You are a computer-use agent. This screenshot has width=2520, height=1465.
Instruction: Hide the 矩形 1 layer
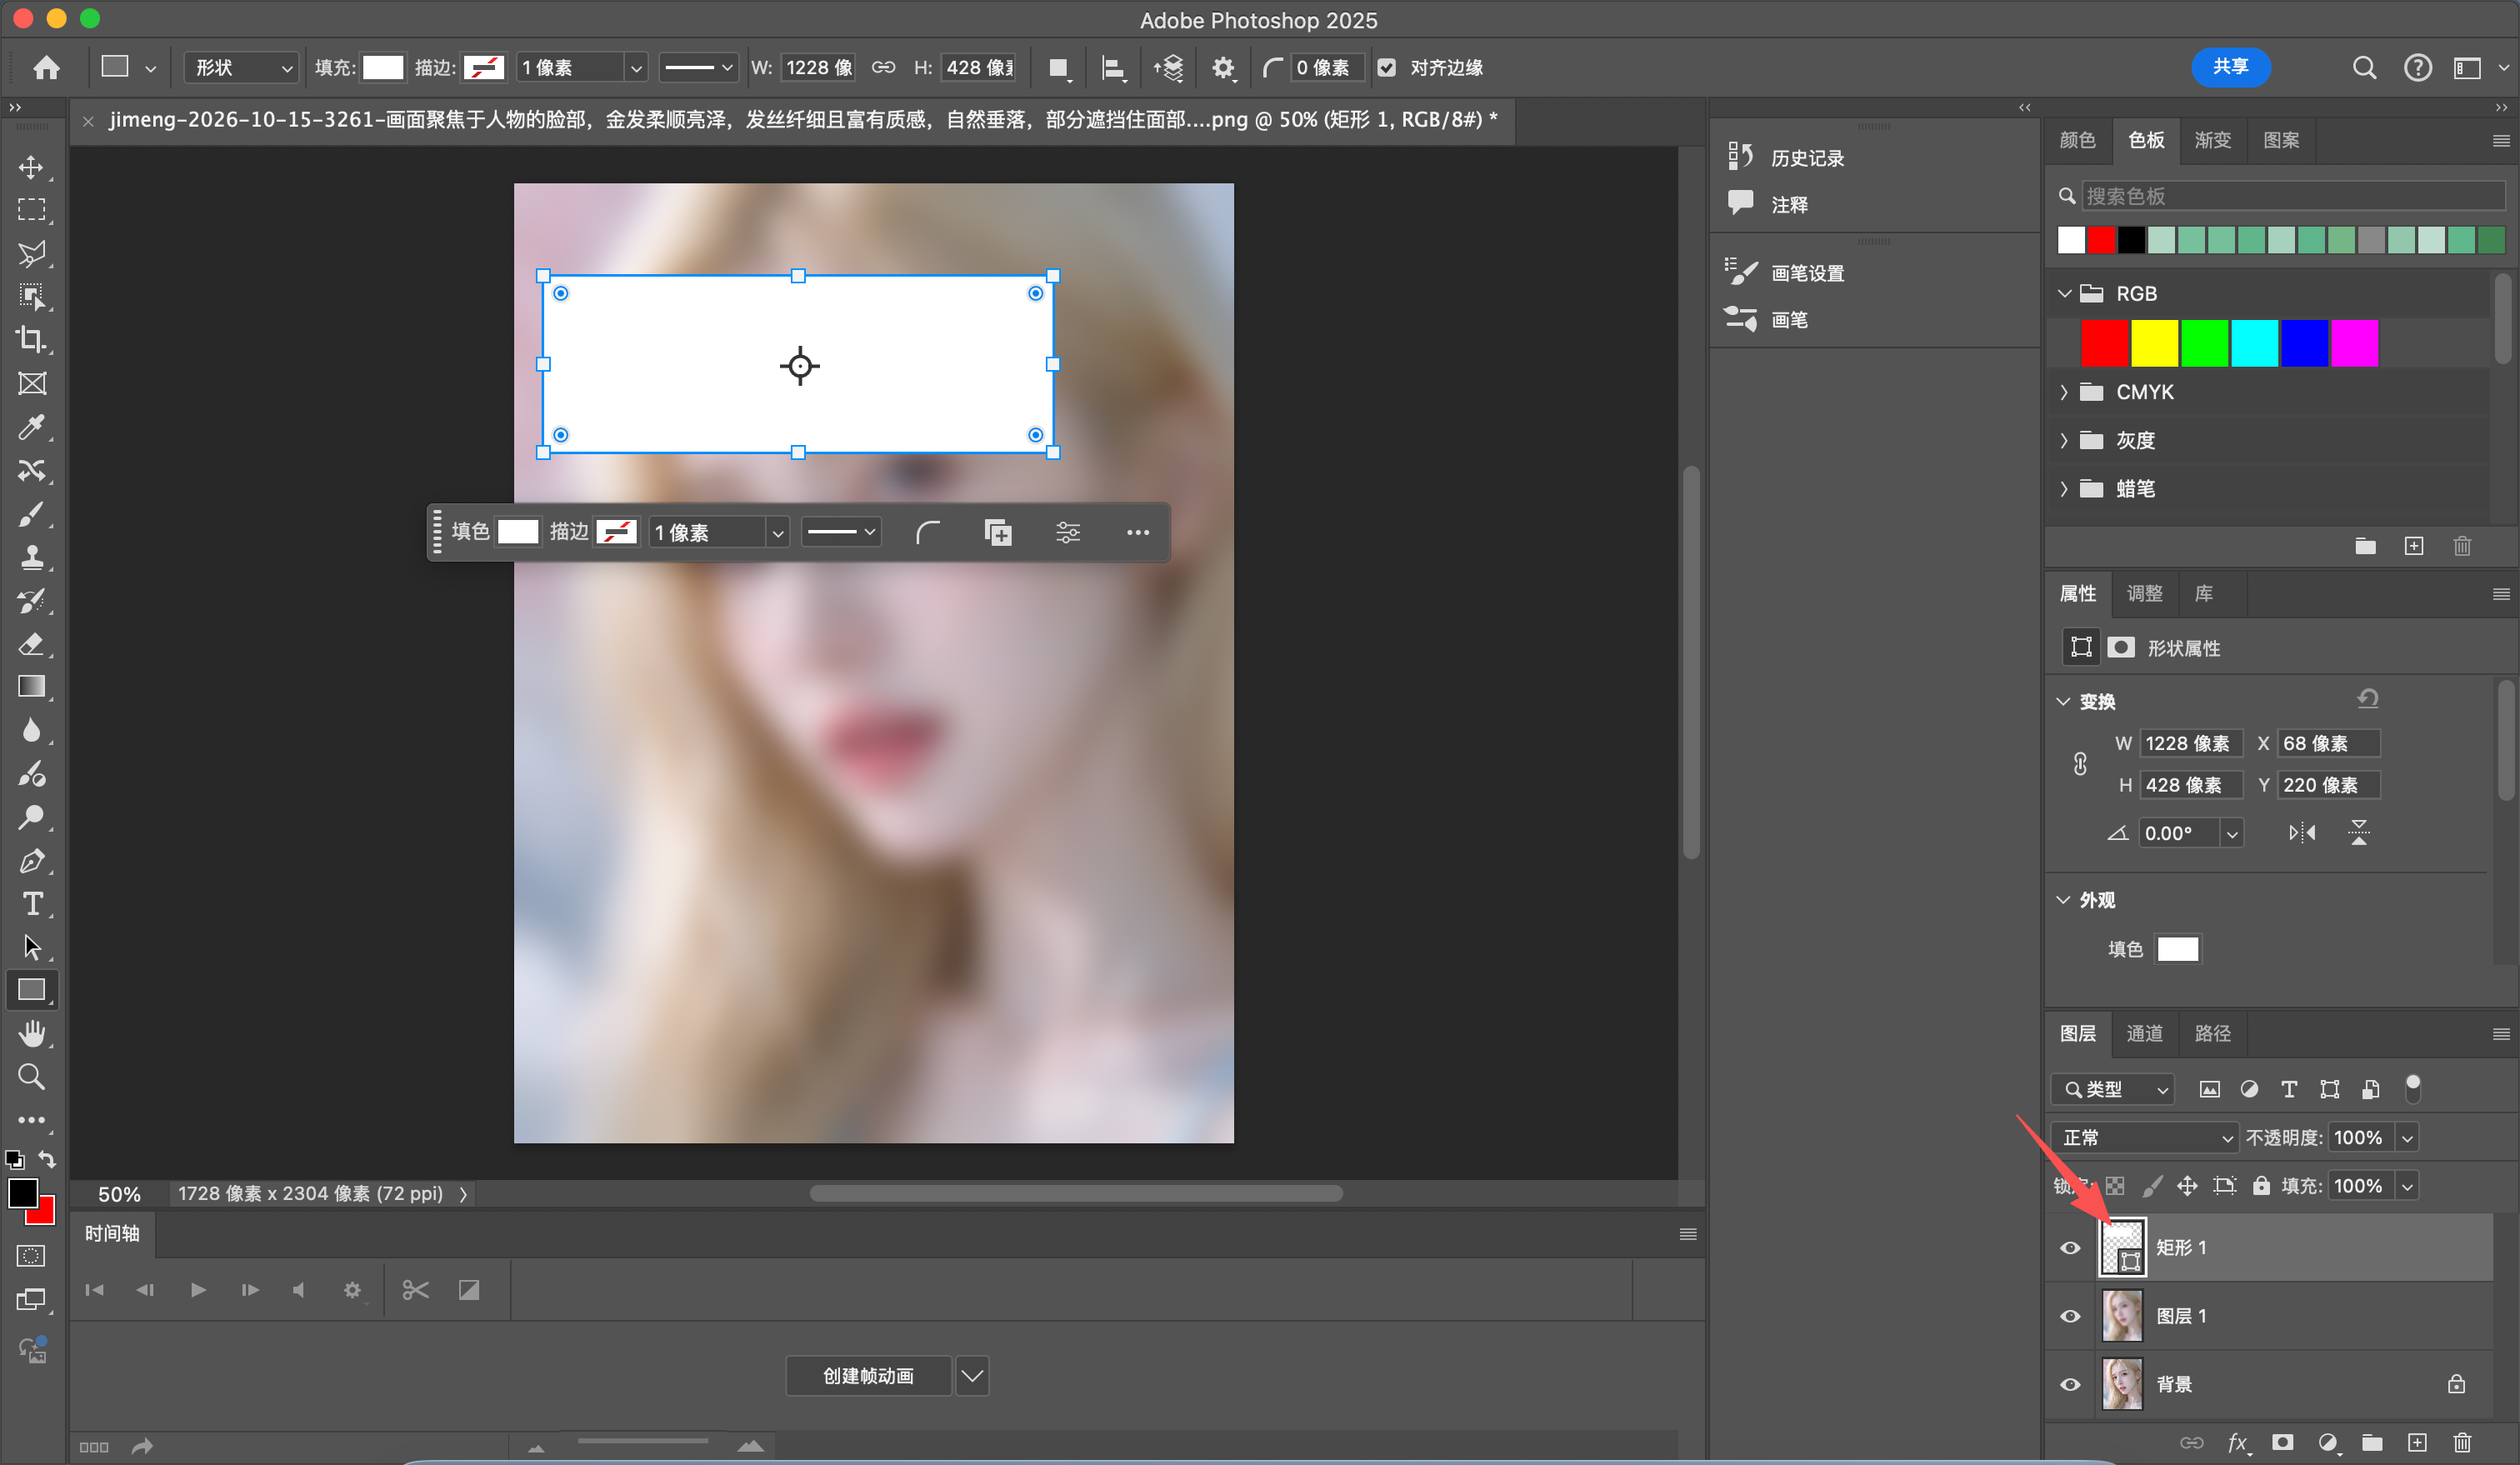point(2070,1248)
